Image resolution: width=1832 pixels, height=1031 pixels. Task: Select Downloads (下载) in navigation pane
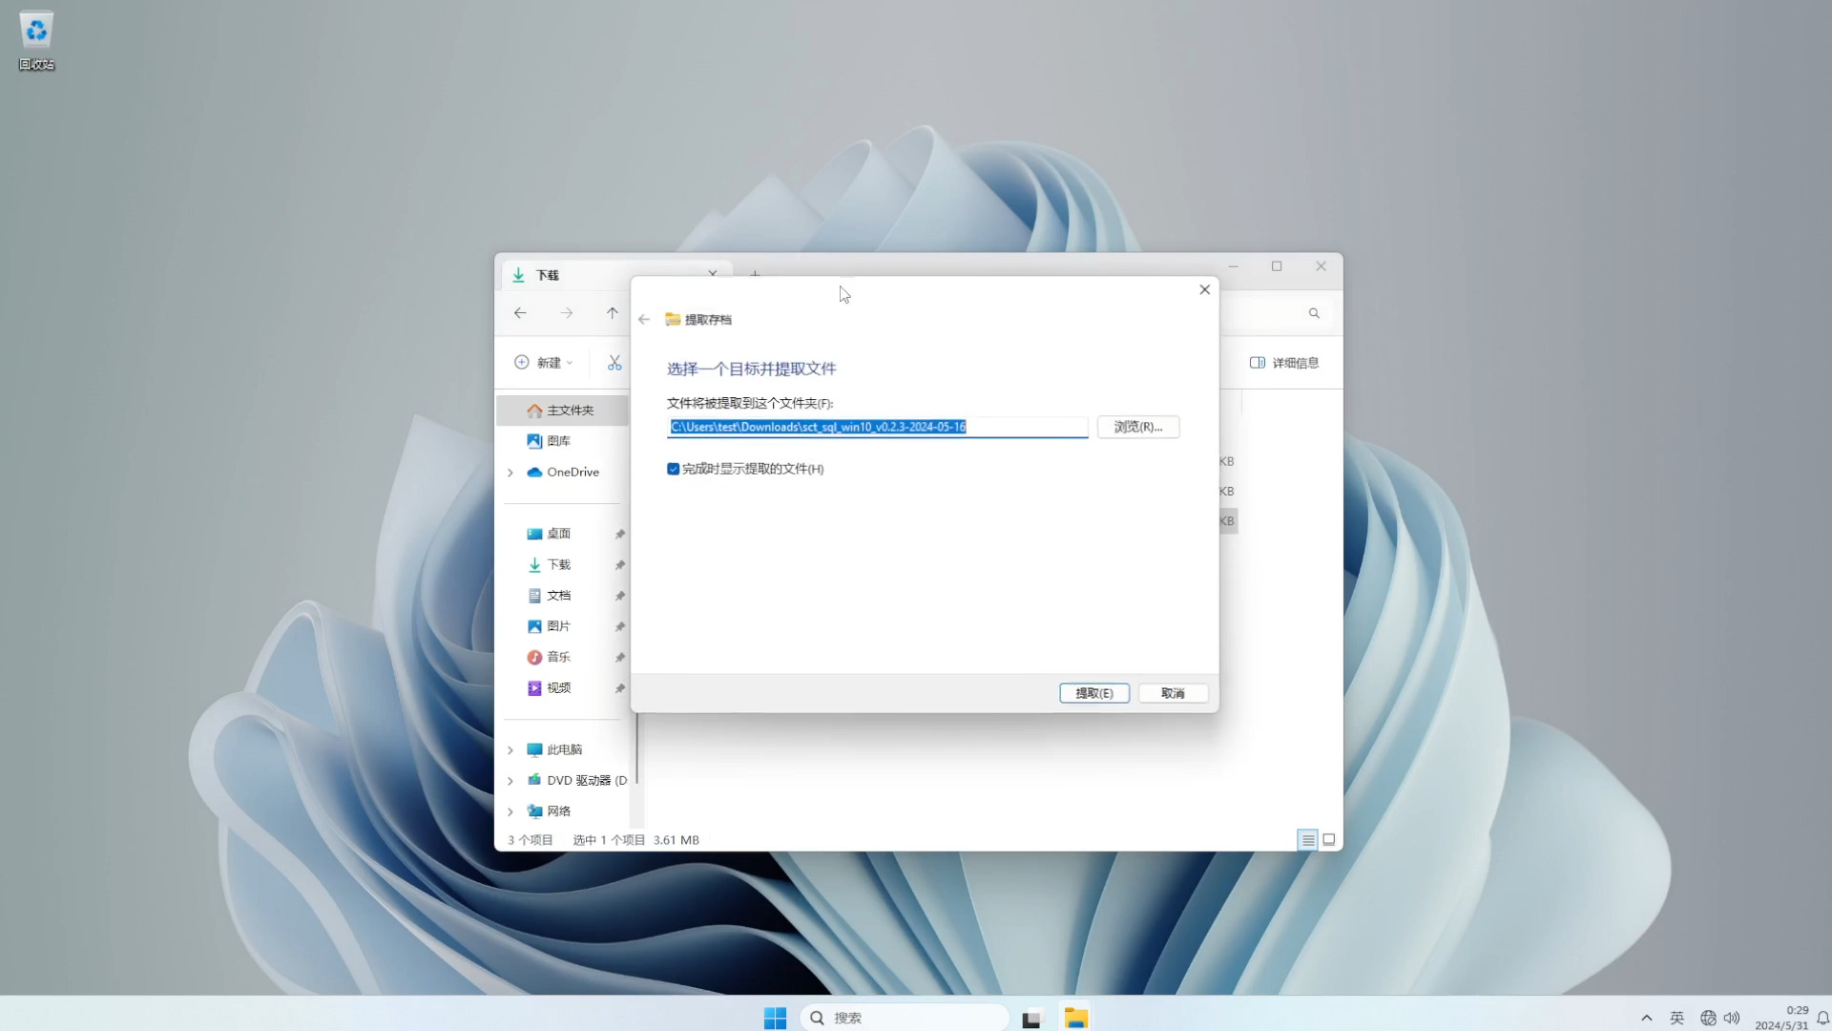(x=558, y=565)
